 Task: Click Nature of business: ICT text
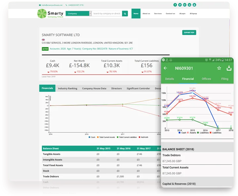(x=121, y=49)
